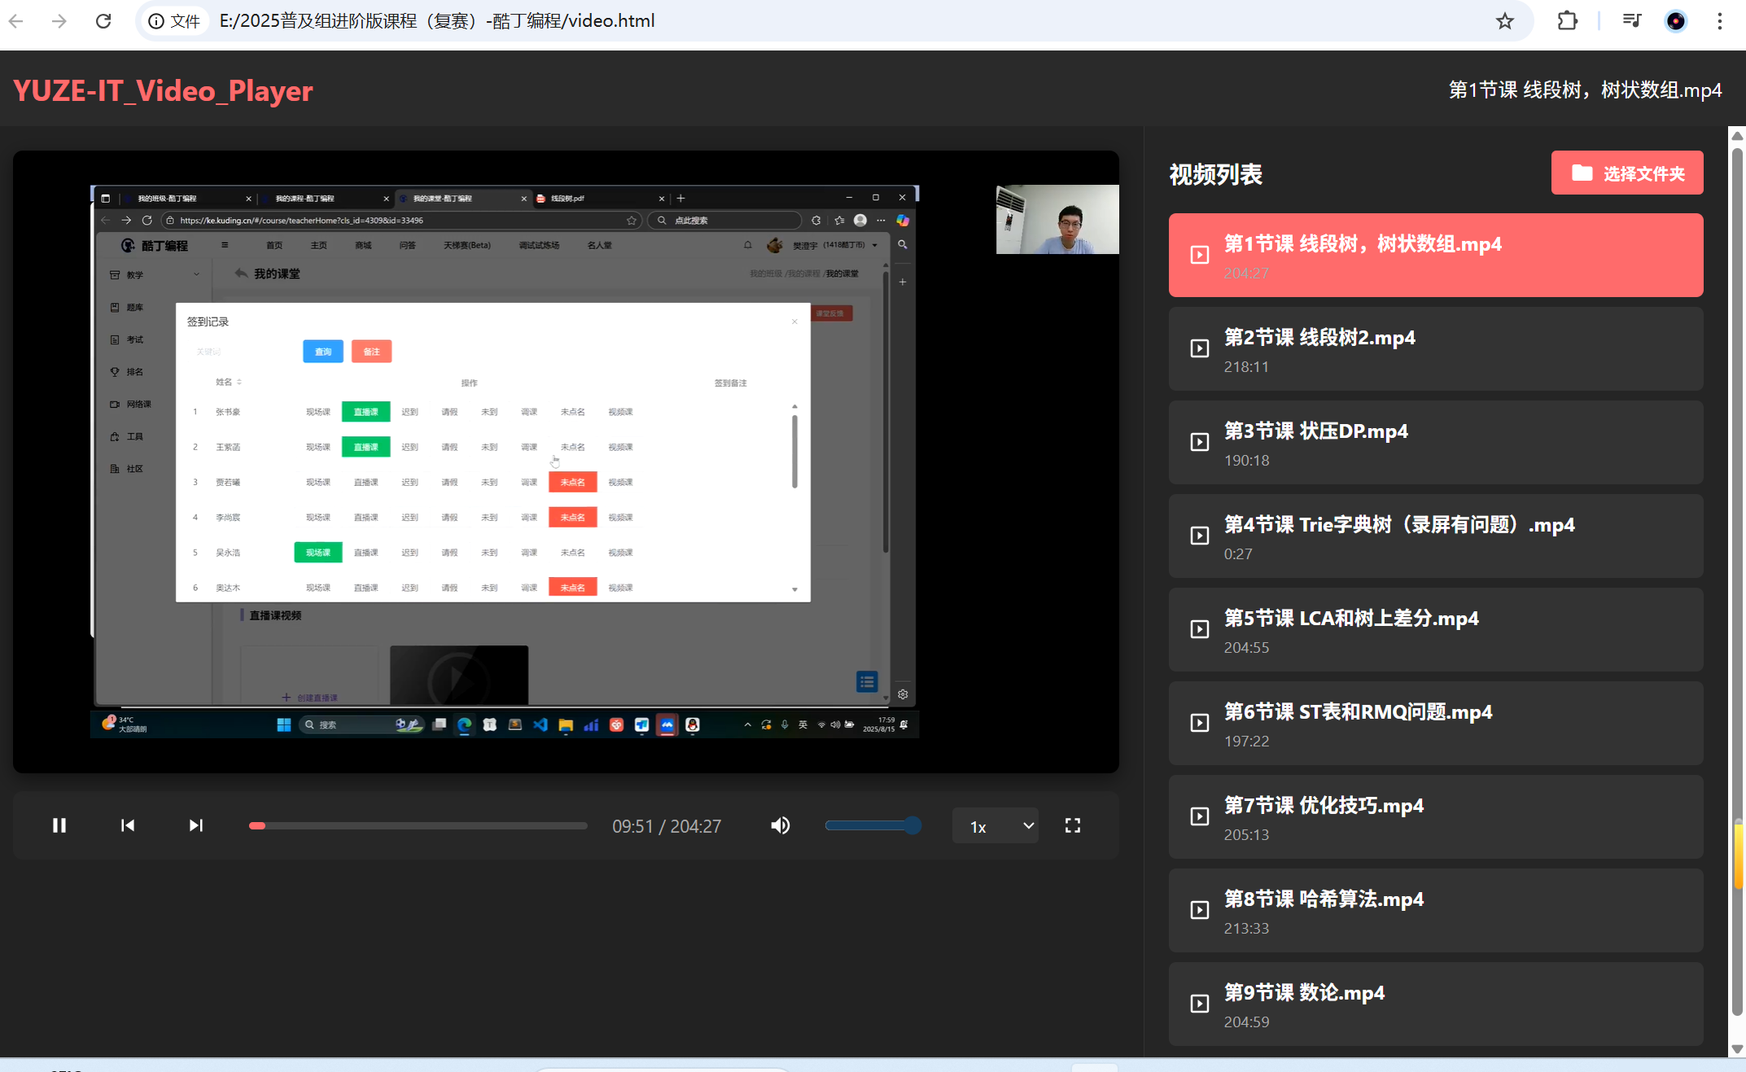This screenshot has height=1072, width=1746.
Task: Open the 1x playback speed dropdown
Action: [x=996, y=826]
